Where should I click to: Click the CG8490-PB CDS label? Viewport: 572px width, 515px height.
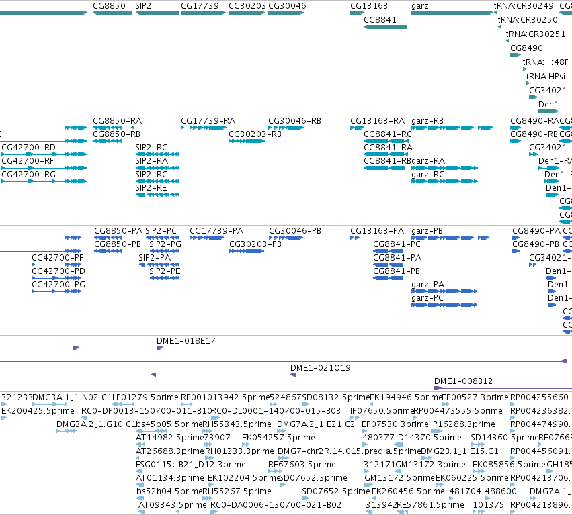[x=536, y=244]
